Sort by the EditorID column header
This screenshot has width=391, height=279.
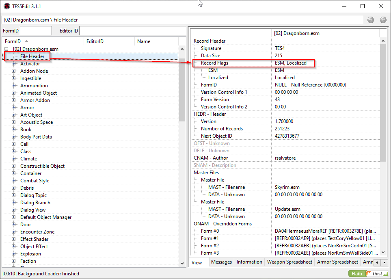tap(109, 41)
